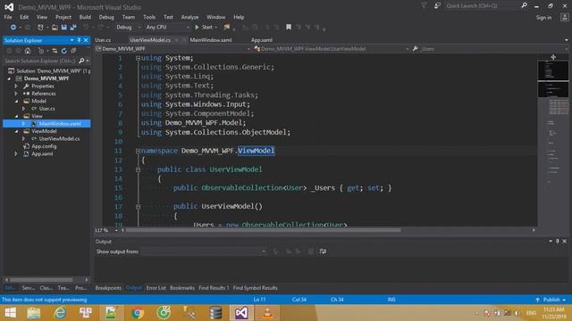This screenshot has height=321, width=572.
Task: Open VLC media player from the taskbar
Action: tap(267, 313)
